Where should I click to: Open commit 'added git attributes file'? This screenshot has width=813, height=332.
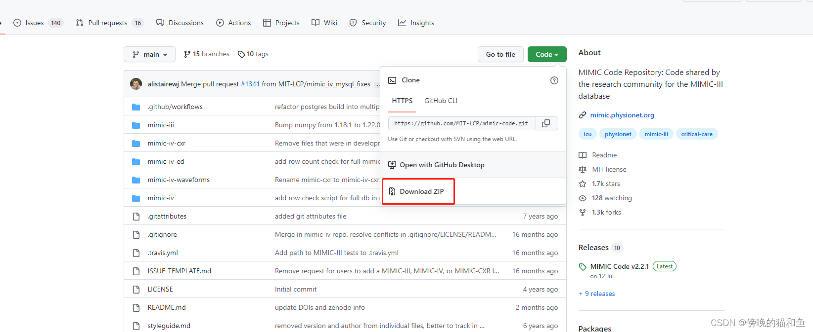point(311,216)
